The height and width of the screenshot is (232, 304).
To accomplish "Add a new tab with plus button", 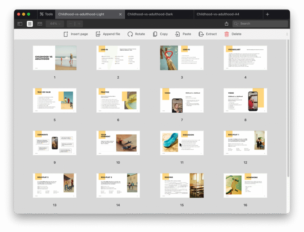I will [268, 14].
